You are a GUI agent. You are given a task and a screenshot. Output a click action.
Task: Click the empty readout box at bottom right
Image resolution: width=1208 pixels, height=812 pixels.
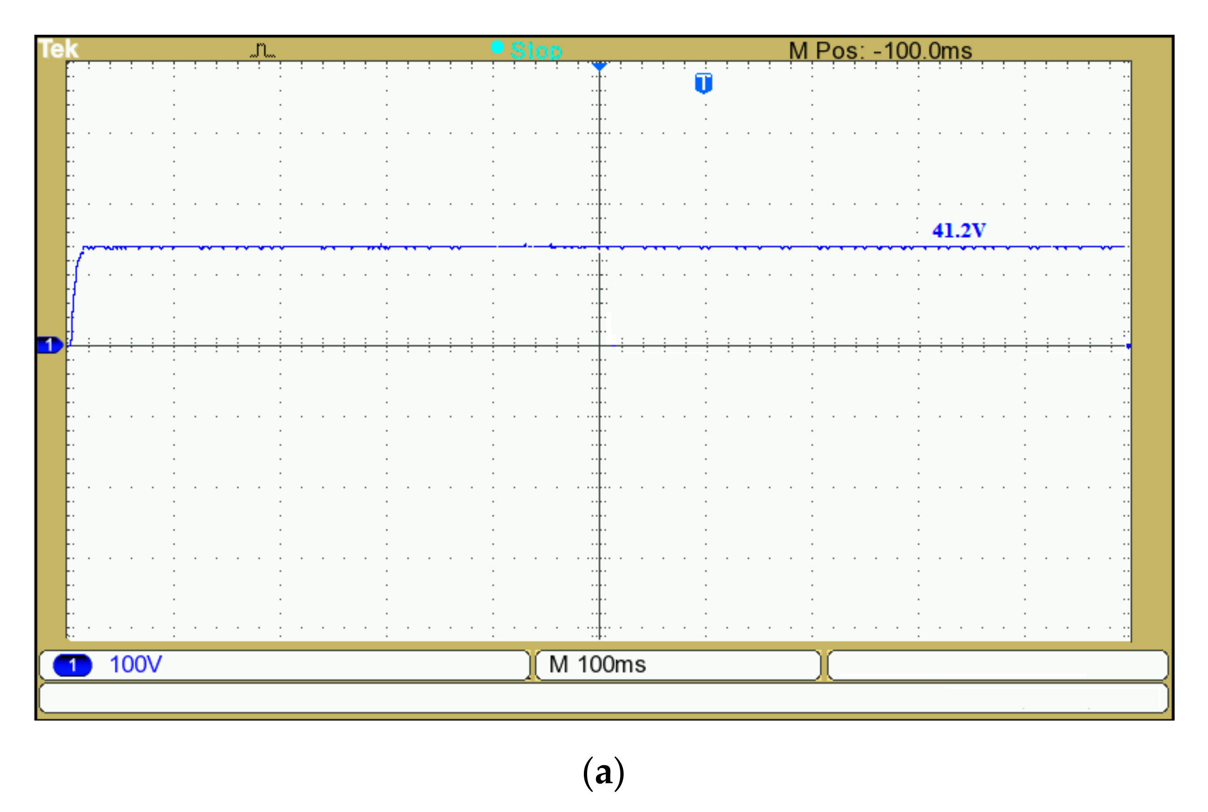(x=998, y=665)
